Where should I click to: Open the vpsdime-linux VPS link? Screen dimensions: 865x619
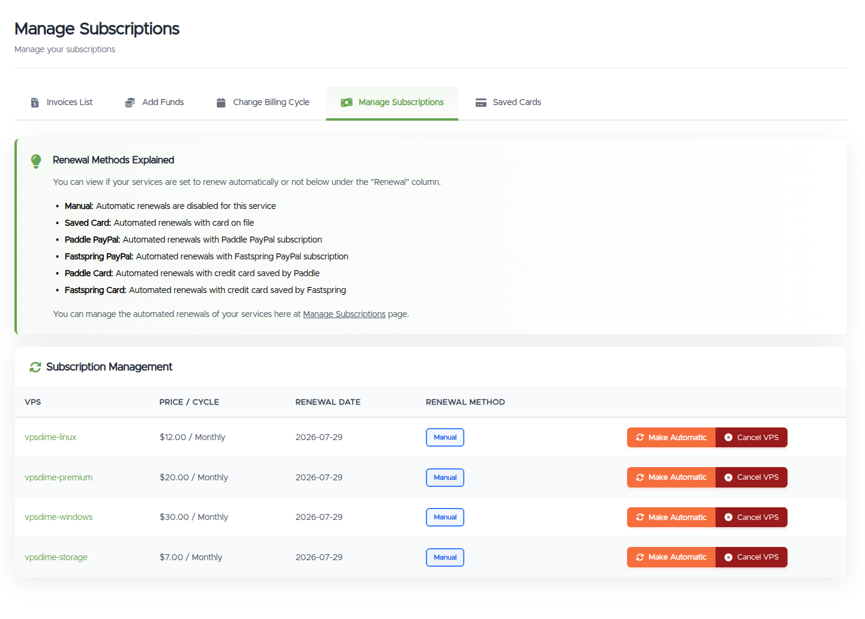click(50, 437)
